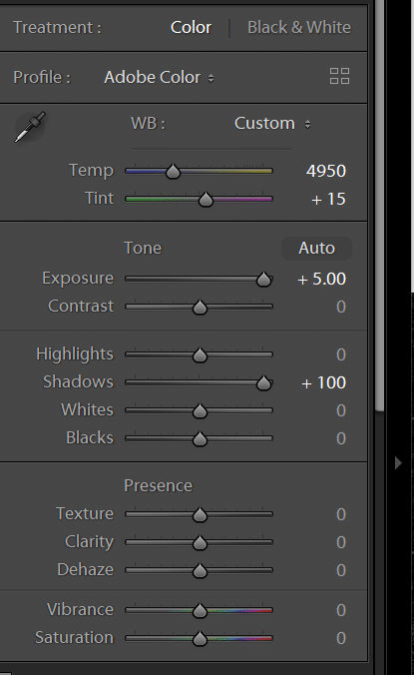Image resolution: width=414 pixels, height=675 pixels.
Task: Switch treatment to Color
Action: click(191, 28)
